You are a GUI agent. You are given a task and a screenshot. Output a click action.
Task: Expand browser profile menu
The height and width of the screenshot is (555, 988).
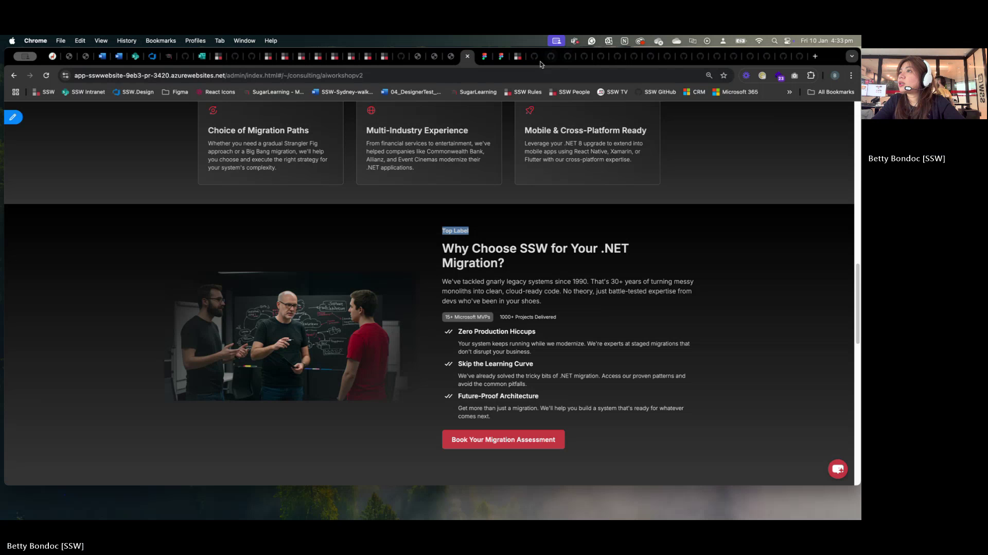(833, 75)
